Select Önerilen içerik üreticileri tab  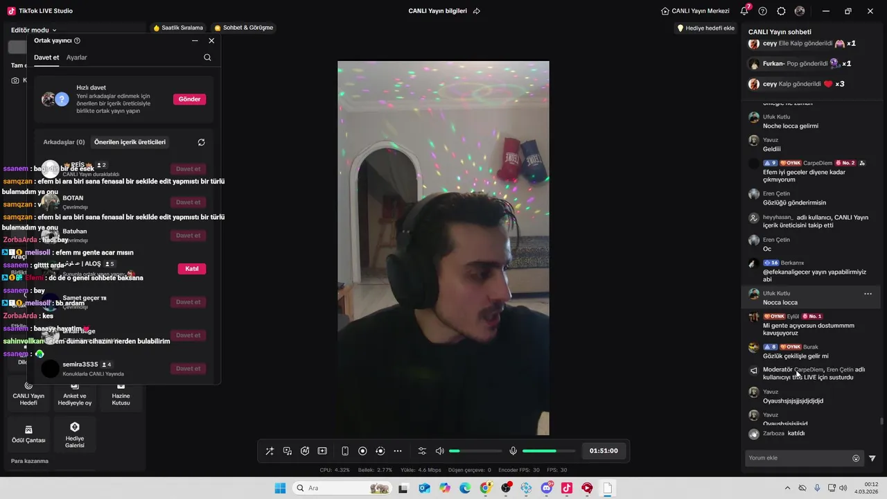(130, 142)
